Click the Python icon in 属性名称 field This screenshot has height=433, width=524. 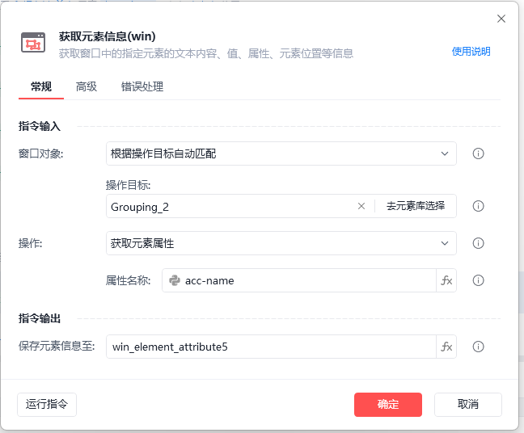pos(175,280)
